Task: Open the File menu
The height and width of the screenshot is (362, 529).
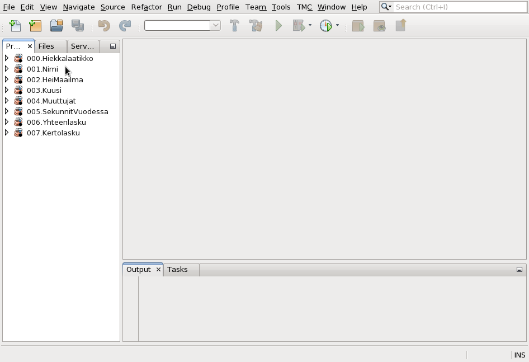Action: (x=9, y=7)
